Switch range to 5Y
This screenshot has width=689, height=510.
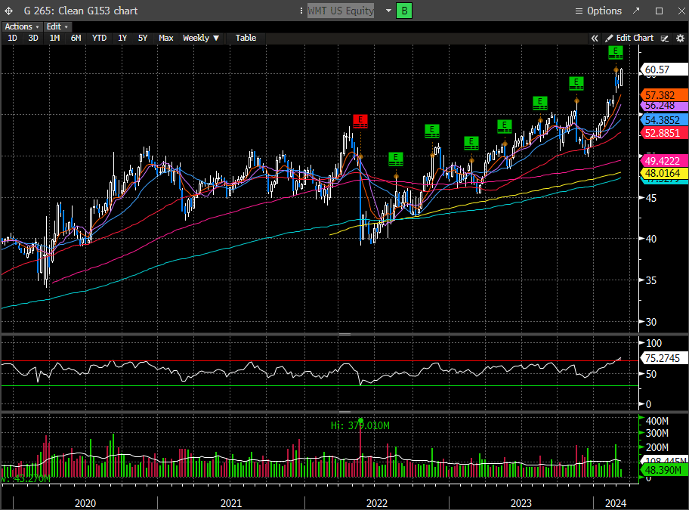(x=143, y=38)
